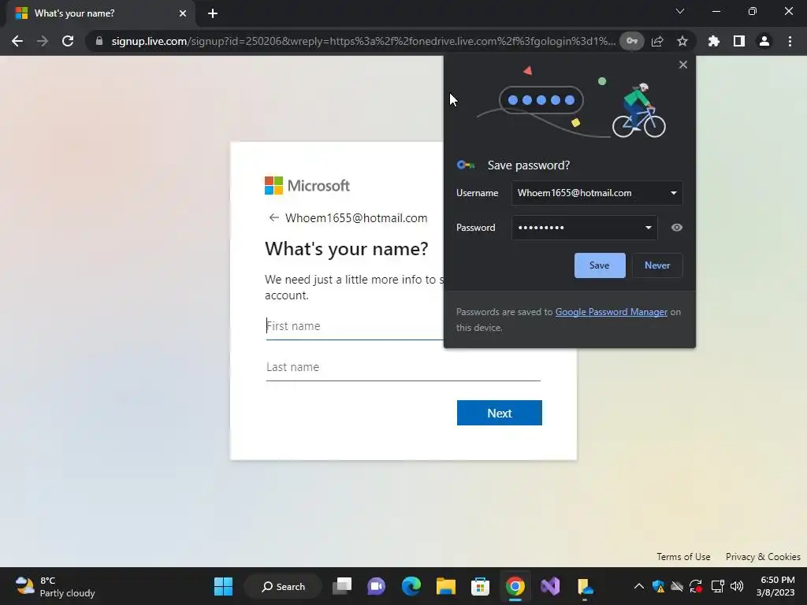The image size is (807, 605).
Task: Click the Password field in save popup
Action: (x=584, y=228)
